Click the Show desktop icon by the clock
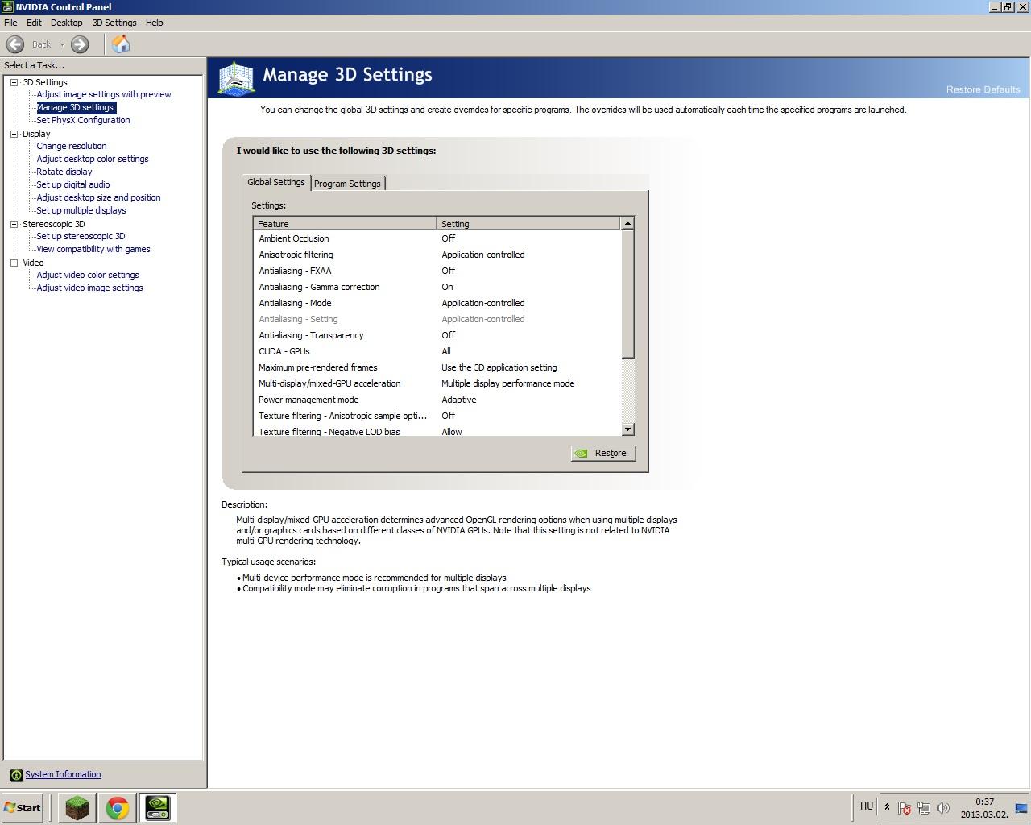 1021,807
